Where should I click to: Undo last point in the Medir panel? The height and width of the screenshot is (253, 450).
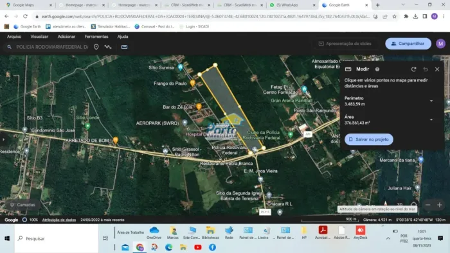(426, 69)
